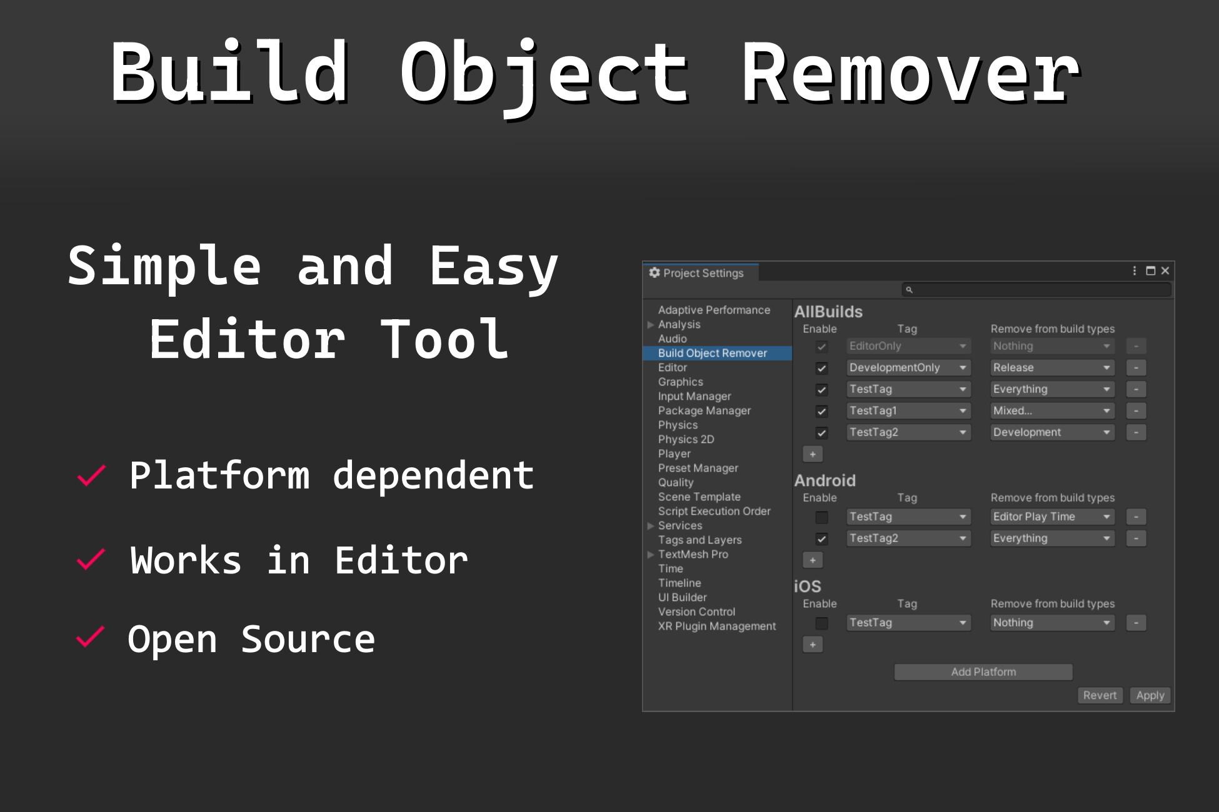Viewport: 1219px width, 812px height.
Task: Open XR Plugin Management settings
Action: coord(716,626)
